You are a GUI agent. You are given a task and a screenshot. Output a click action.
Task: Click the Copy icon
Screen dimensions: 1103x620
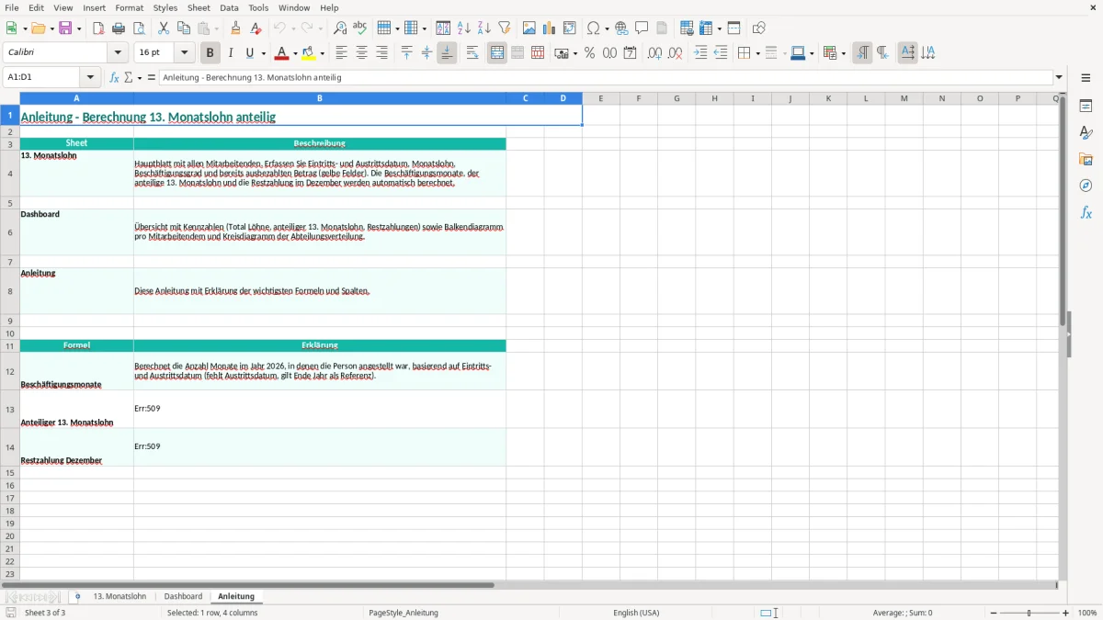point(184,28)
